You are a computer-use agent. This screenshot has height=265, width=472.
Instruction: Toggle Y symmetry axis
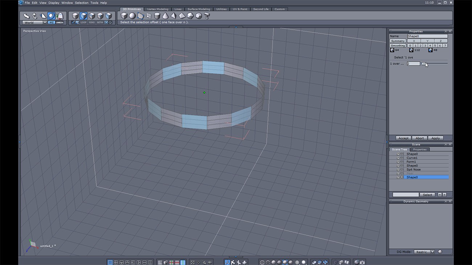pos(427,41)
